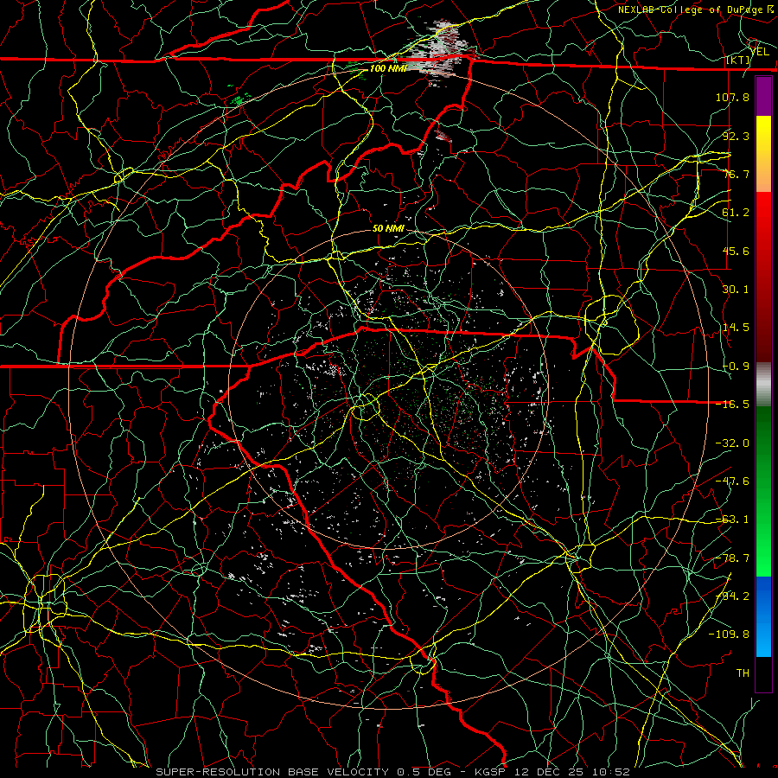This screenshot has height=778, width=778.
Task: Click the 107.8 value on velocity scale
Action: pyautogui.click(x=732, y=97)
